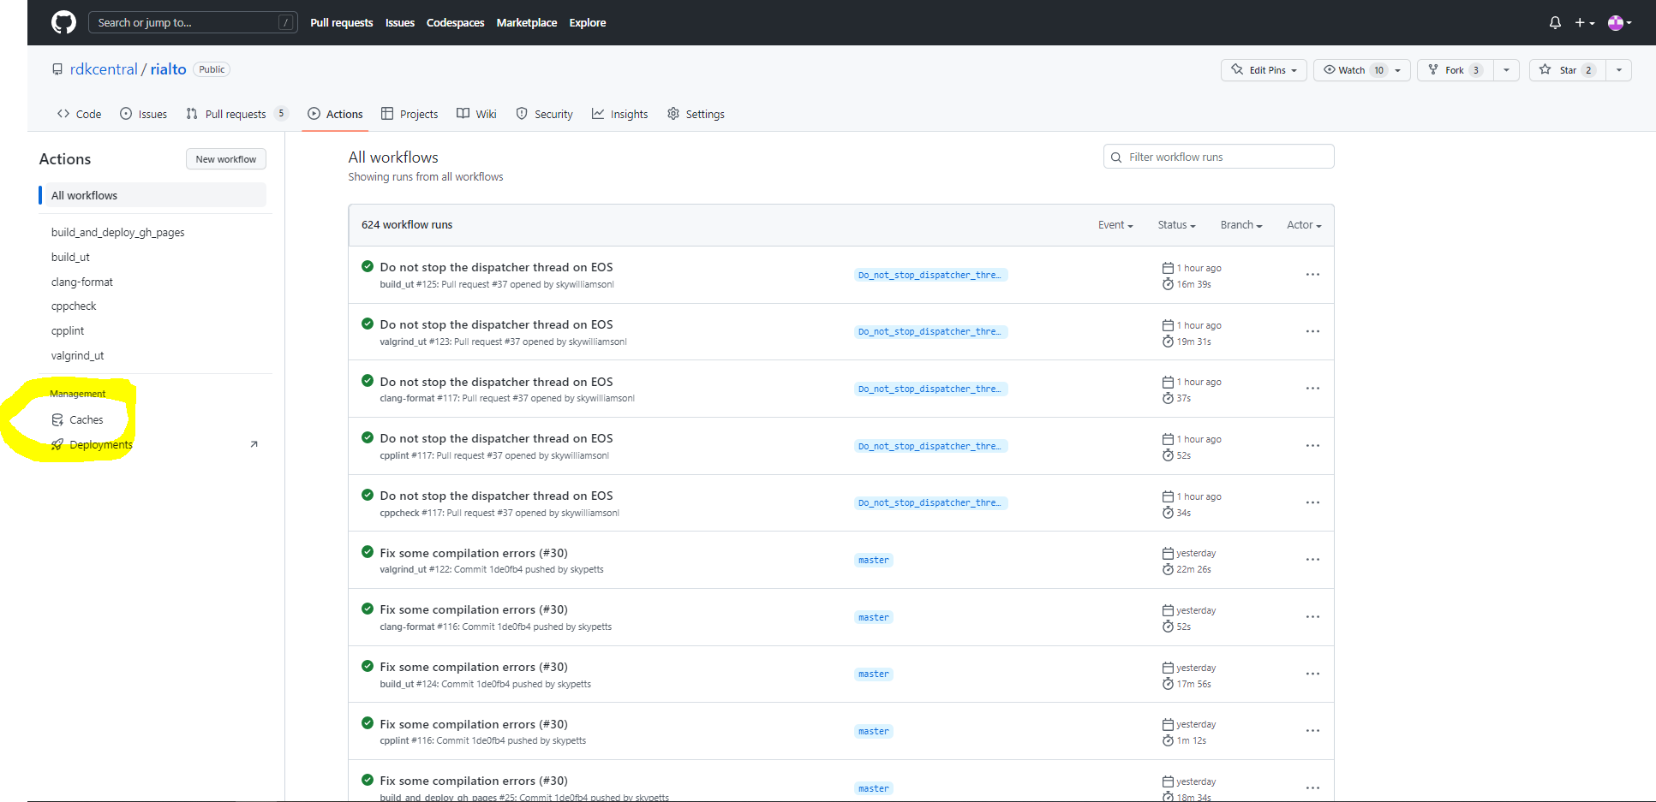Switch to the Insights tab
Screen dimensions: 1656x802
(619, 114)
